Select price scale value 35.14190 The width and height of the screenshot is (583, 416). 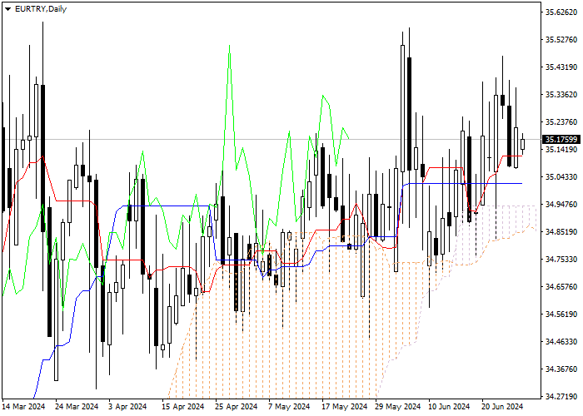click(x=561, y=149)
